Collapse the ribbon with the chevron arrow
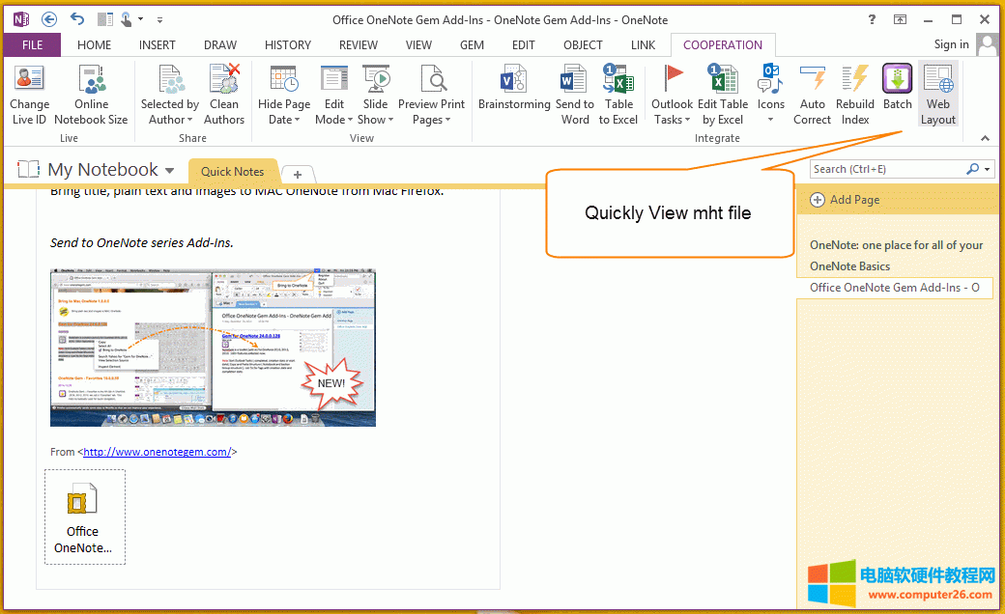 tap(985, 138)
